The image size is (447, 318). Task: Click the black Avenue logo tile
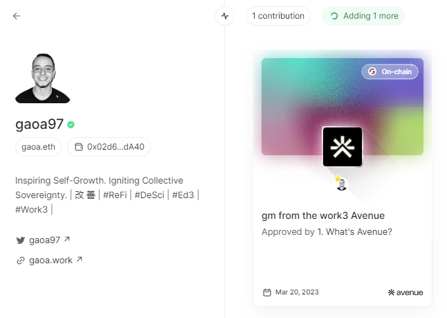click(343, 147)
